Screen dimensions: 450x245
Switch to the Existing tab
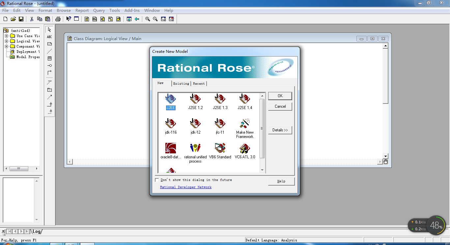pyautogui.click(x=181, y=84)
